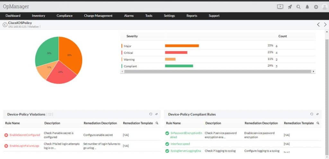Refresh the Device-Policy Compliant Rules panel

point(311,114)
